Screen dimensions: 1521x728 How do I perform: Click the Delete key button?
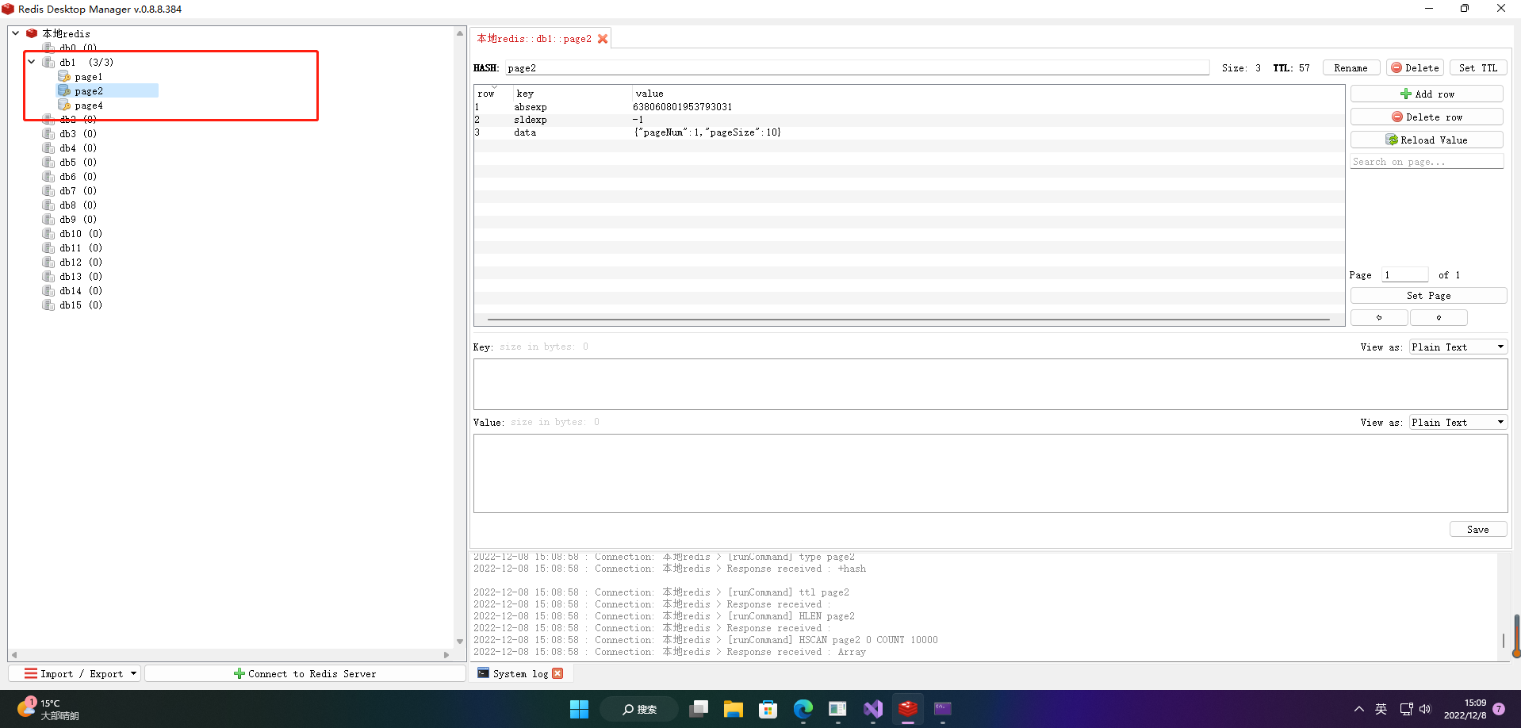click(1415, 68)
